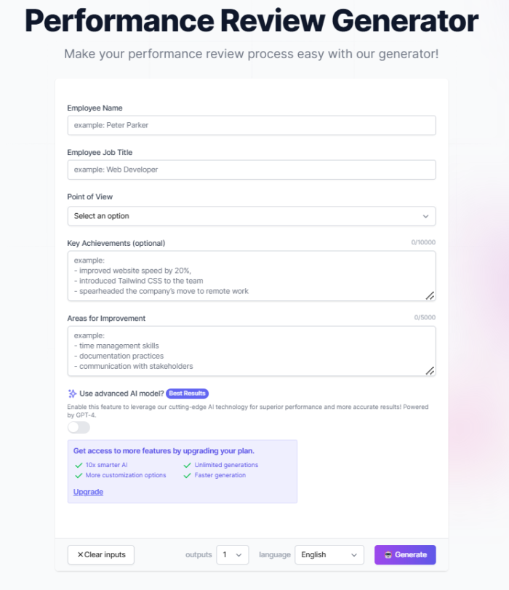The height and width of the screenshot is (590, 509).
Task: Open the language dropdown showing English
Action: [329, 554]
